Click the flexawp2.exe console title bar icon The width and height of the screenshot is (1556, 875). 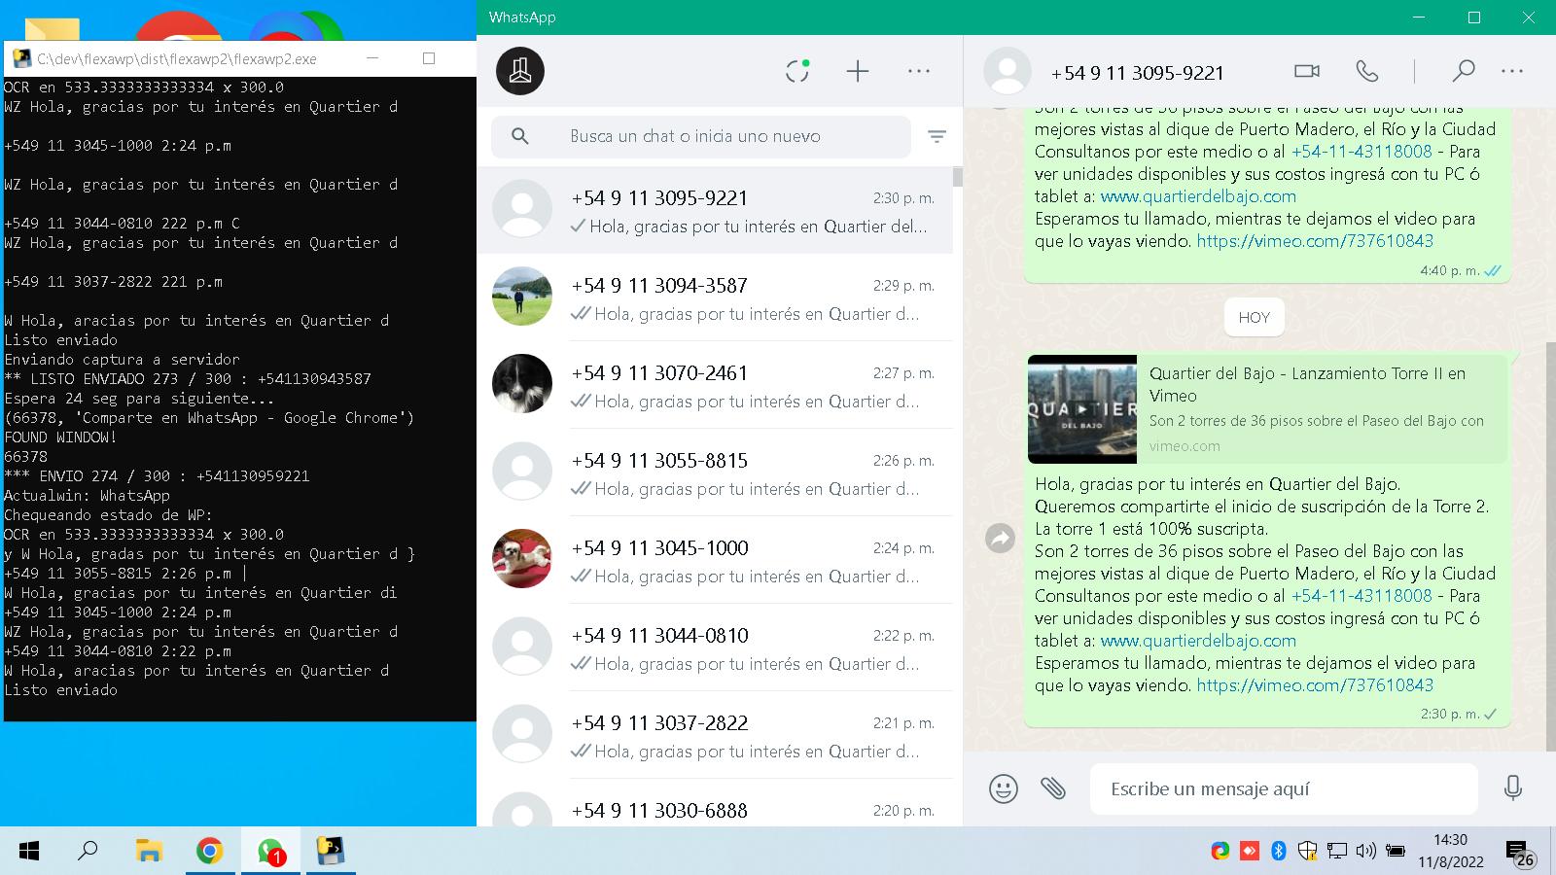tap(21, 58)
